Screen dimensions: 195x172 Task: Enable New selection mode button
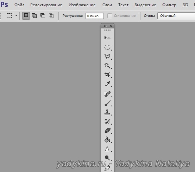click(26, 16)
